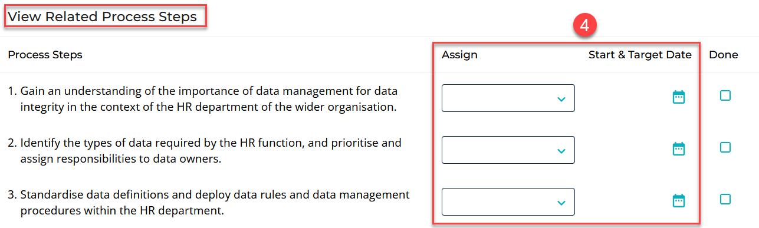Select the 'Identify the types of data' step
The width and height of the screenshot is (759, 228).
point(205,150)
